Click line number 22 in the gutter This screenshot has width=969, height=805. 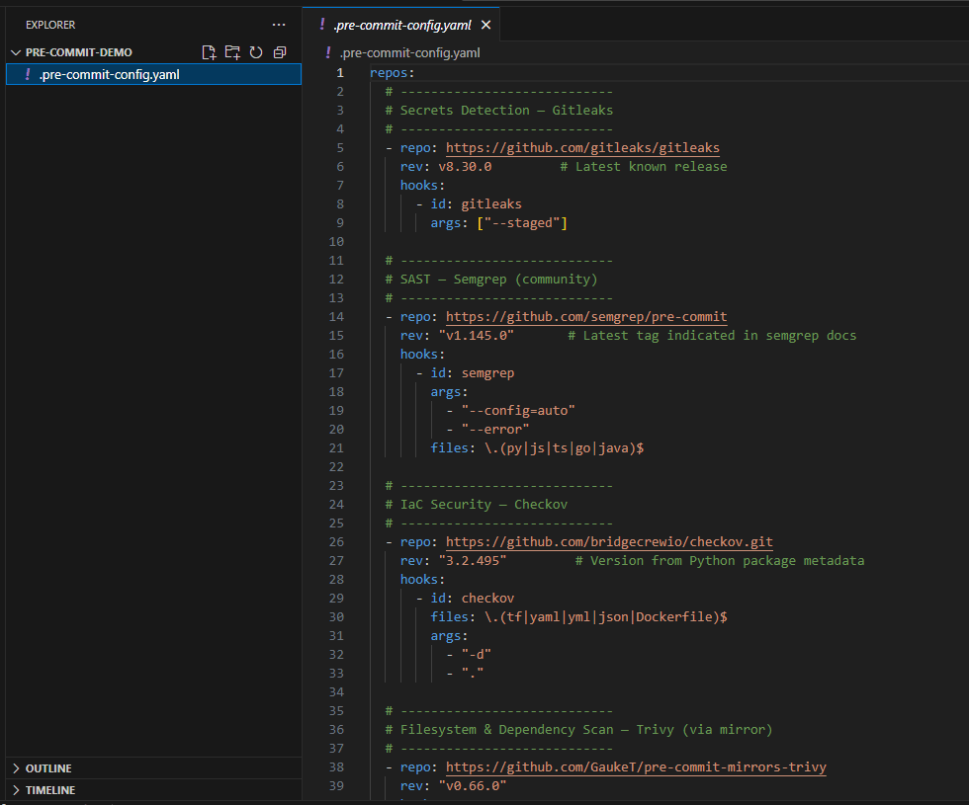pyautogui.click(x=336, y=466)
